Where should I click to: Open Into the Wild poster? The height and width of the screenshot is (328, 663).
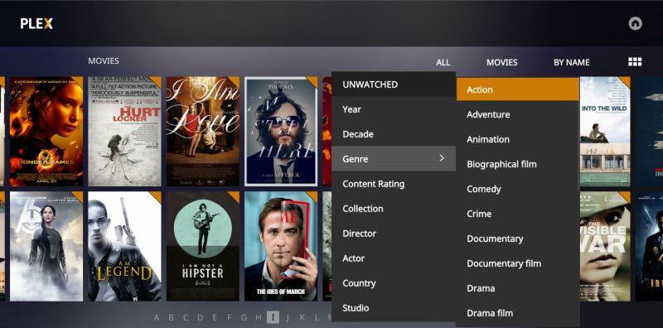(605, 132)
